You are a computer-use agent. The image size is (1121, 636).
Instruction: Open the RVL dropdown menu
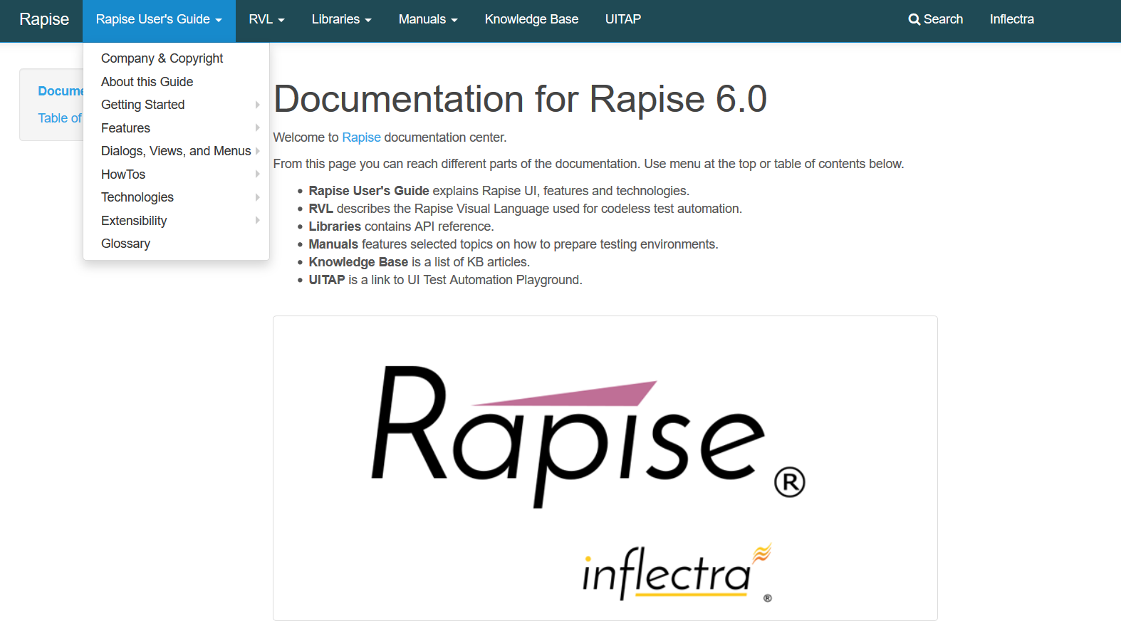click(266, 20)
